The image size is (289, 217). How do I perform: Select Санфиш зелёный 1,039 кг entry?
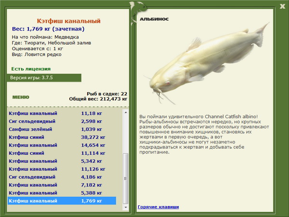pos(62,129)
